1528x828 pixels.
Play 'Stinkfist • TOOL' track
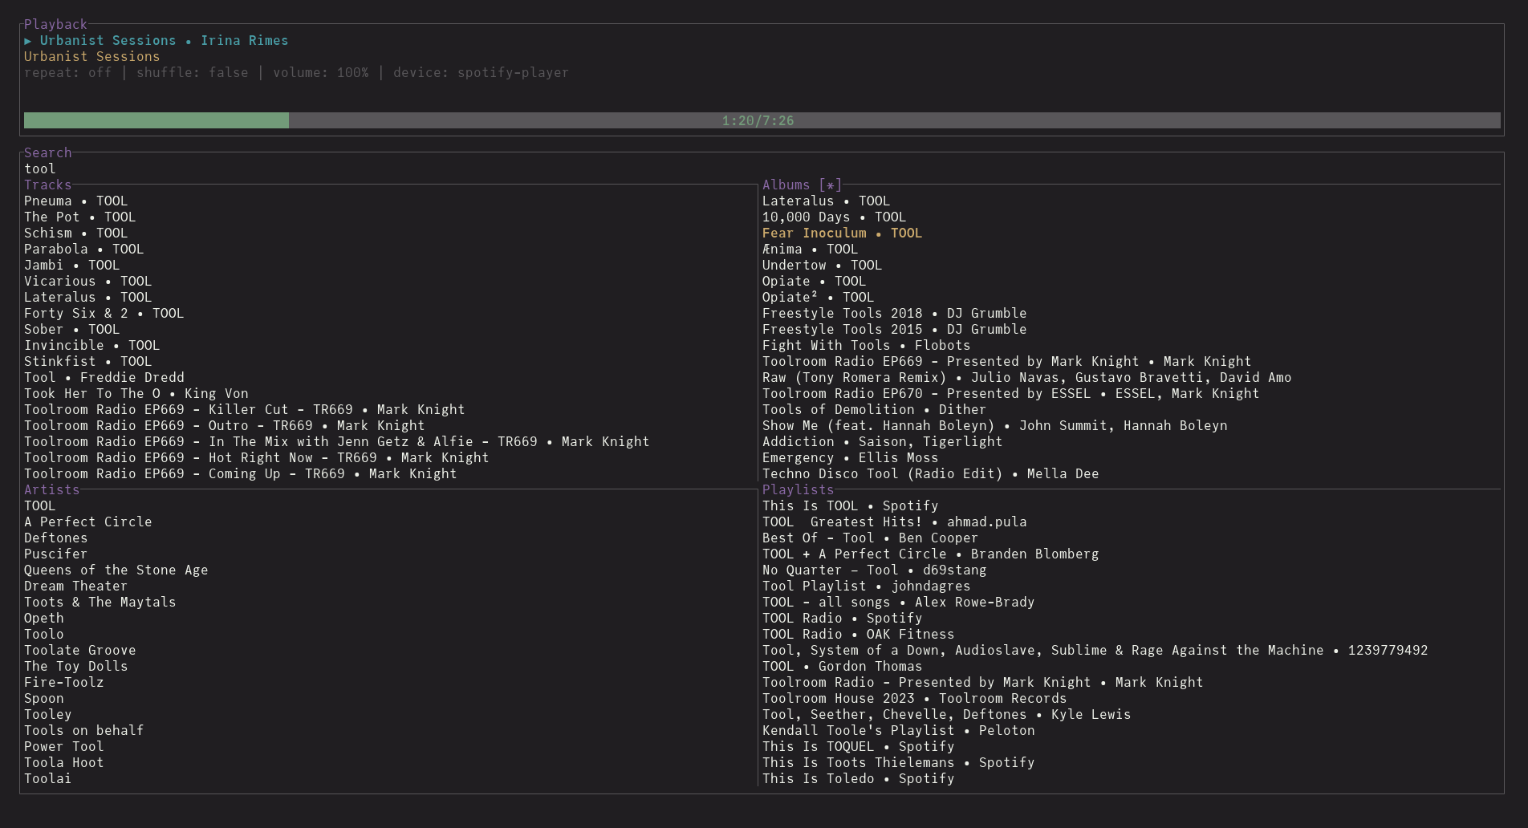click(87, 361)
